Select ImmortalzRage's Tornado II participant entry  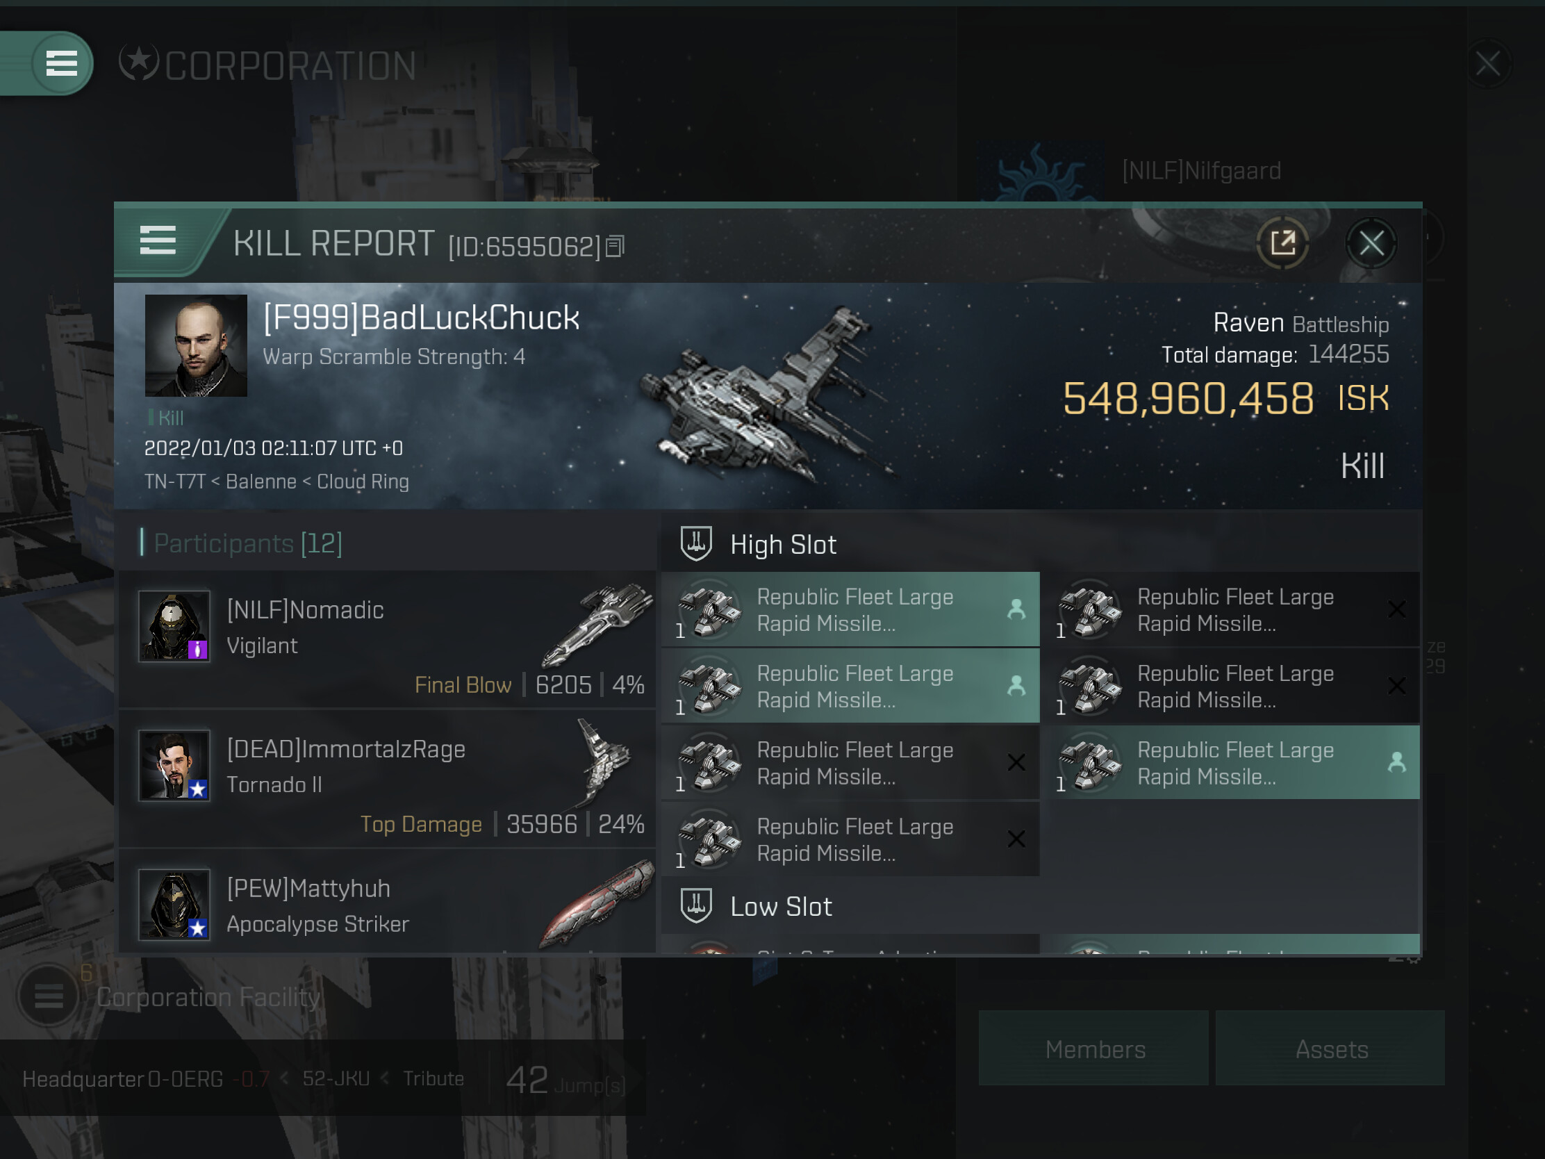[388, 778]
